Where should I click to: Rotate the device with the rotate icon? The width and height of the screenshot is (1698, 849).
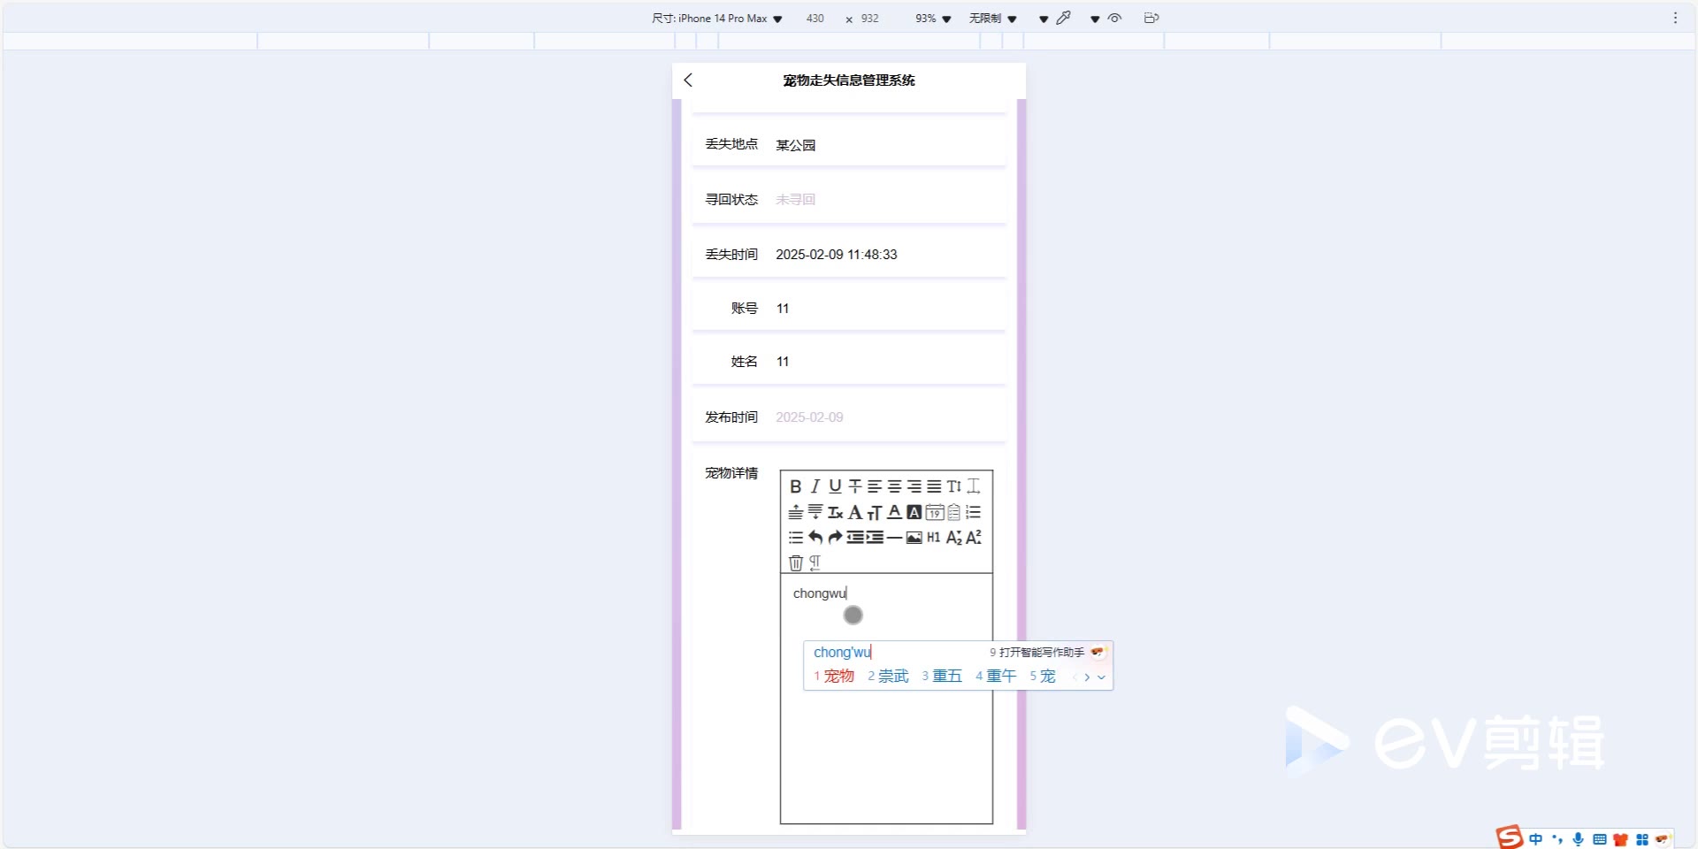pyautogui.click(x=1151, y=18)
